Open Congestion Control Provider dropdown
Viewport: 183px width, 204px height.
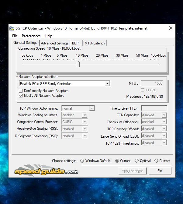(85, 122)
